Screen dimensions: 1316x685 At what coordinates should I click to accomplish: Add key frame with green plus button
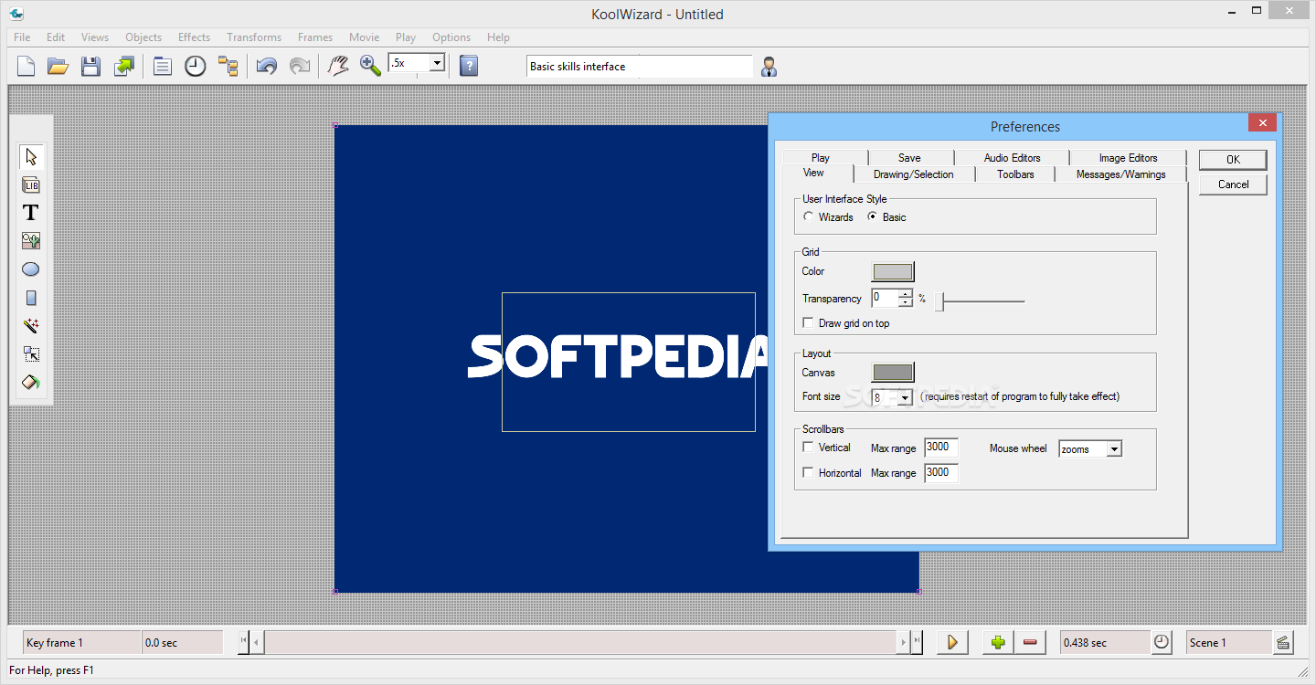(998, 642)
